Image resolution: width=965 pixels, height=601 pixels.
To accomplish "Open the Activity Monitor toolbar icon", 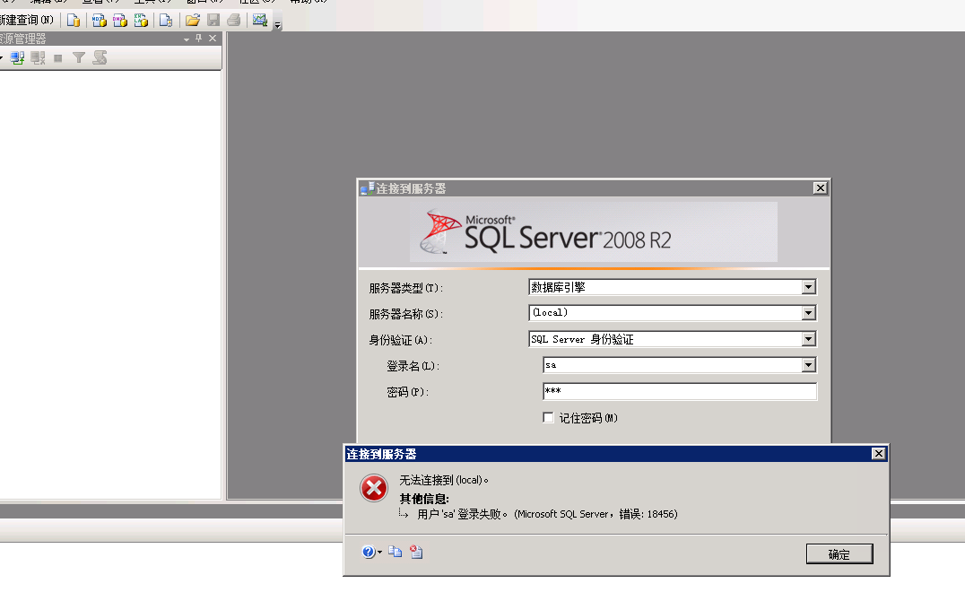I will (260, 20).
